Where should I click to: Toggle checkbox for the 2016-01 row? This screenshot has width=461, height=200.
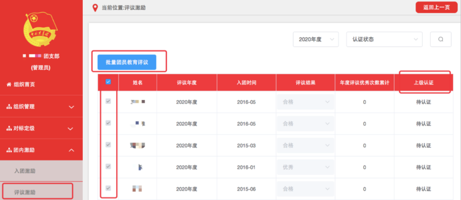(108, 166)
